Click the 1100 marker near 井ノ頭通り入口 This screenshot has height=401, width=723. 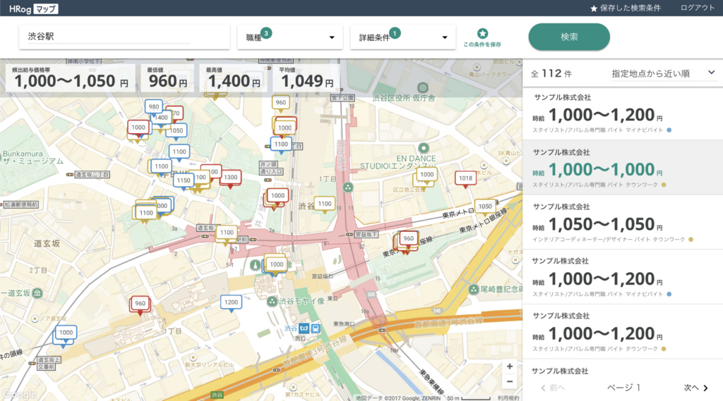click(x=281, y=145)
